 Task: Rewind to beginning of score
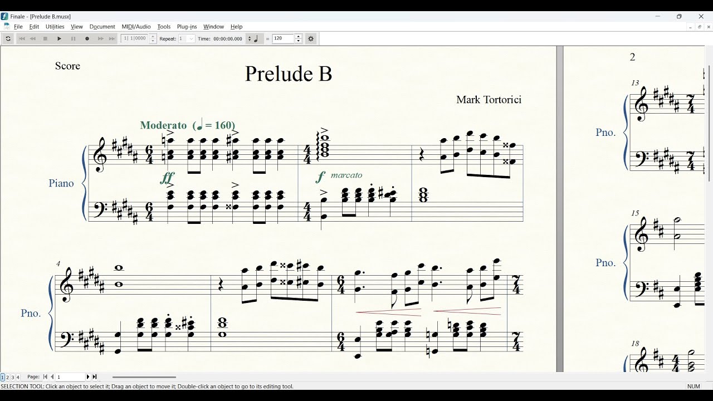[x=22, y=38]
